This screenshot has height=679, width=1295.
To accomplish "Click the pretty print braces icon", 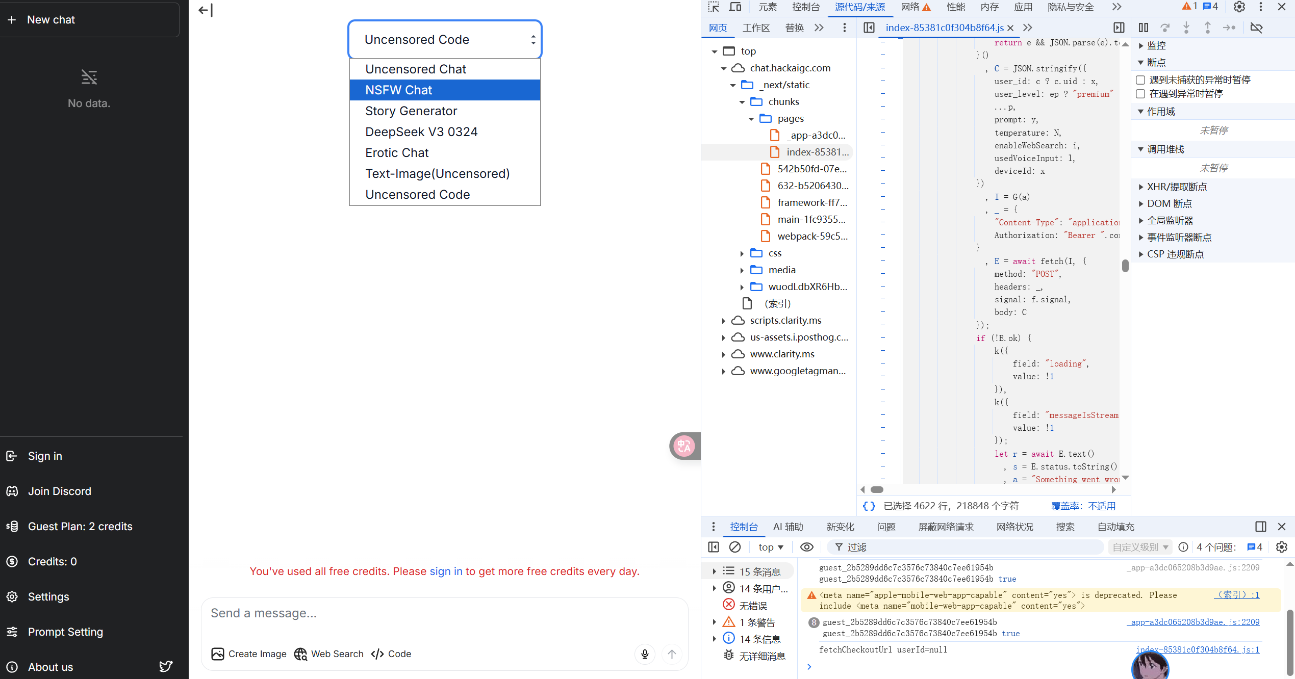I will [x=869, y=506].
